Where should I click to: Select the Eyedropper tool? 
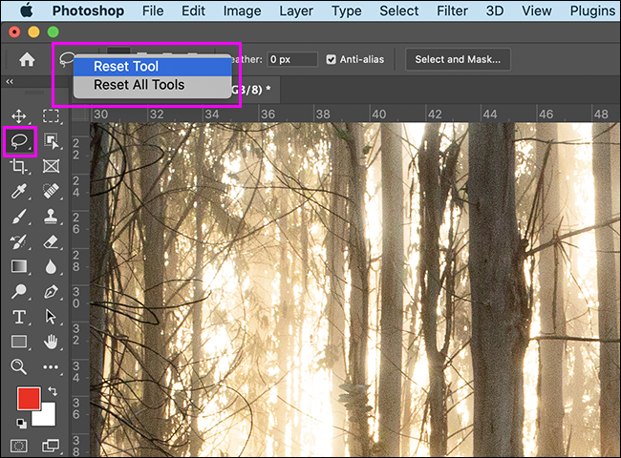pyautogui.click(x=19, y=192)
